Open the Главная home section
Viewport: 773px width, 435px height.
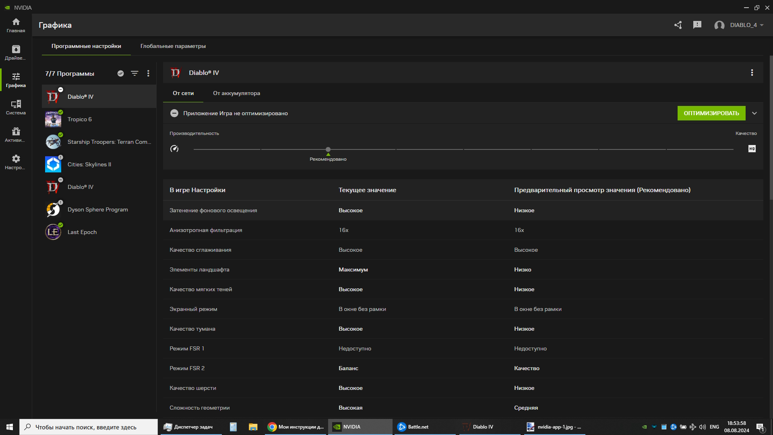point(16,25)
